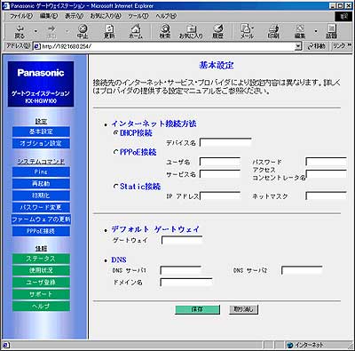Click the forward arrow toolbar icon
Image resolution: width=355 pixels, height=351 pixels.
click(x=51, y=31)
